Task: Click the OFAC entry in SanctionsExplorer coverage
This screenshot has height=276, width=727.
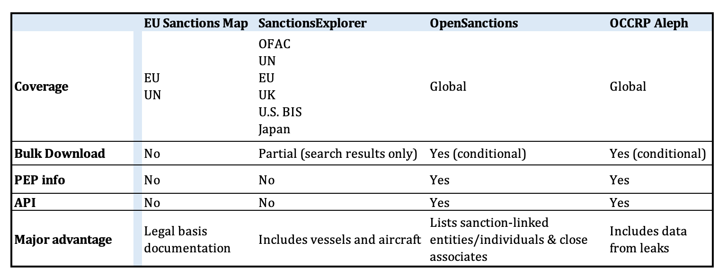Action: pos(275,44)
